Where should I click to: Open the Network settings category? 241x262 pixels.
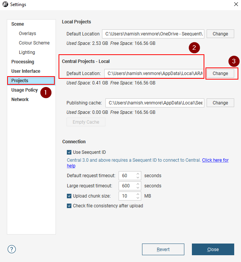click(x=20, y=100)
